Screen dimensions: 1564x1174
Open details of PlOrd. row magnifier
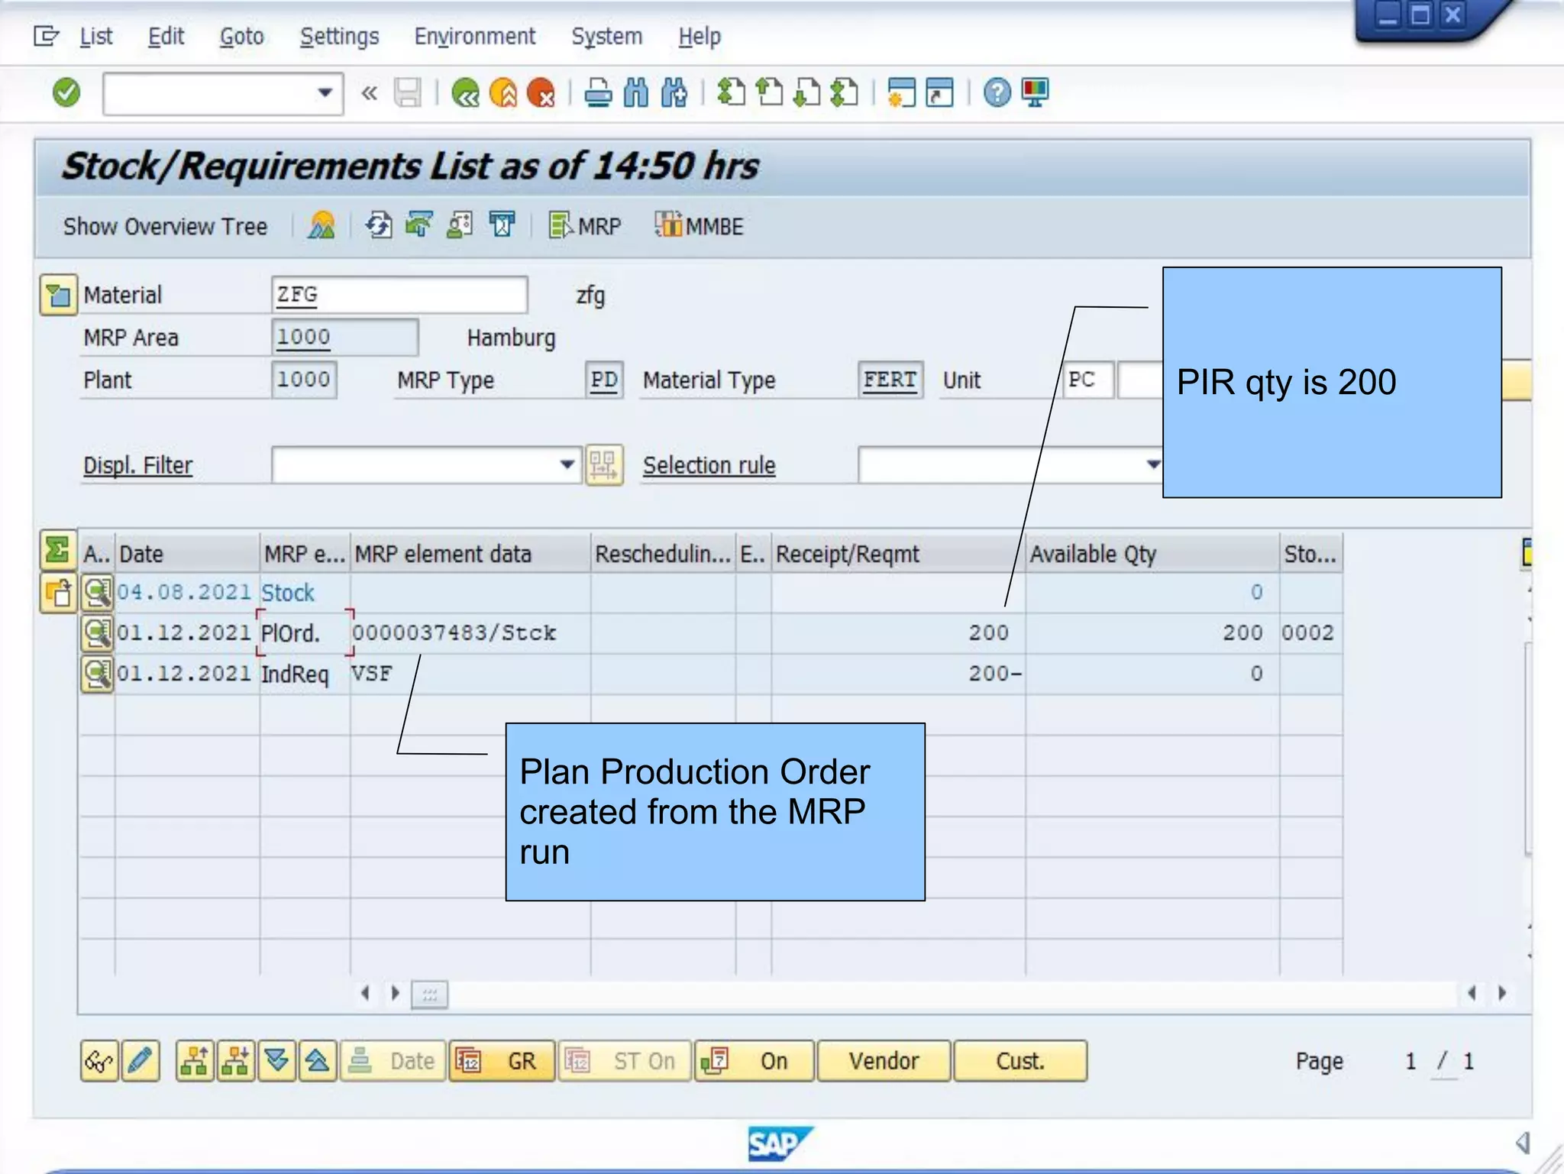point(97,632)
